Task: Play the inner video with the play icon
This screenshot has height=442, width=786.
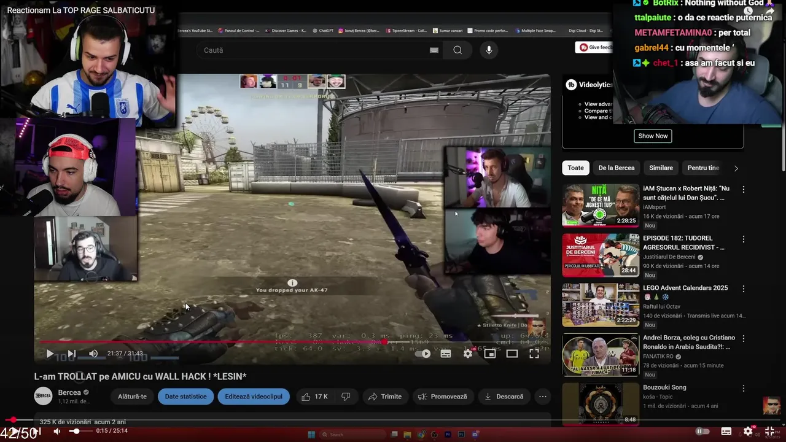Action: click(50, 354)
